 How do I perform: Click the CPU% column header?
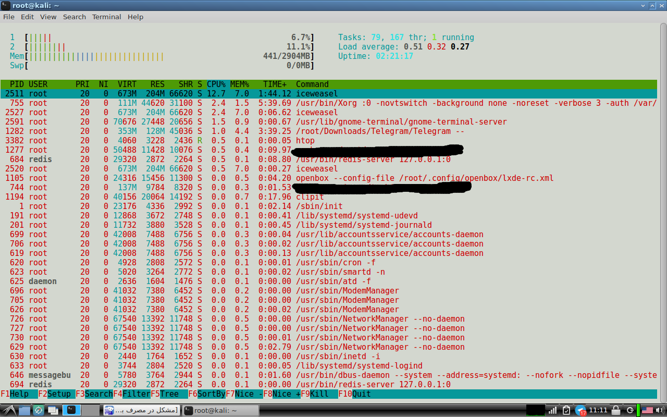pyautogui.click(x=216, y=84)
